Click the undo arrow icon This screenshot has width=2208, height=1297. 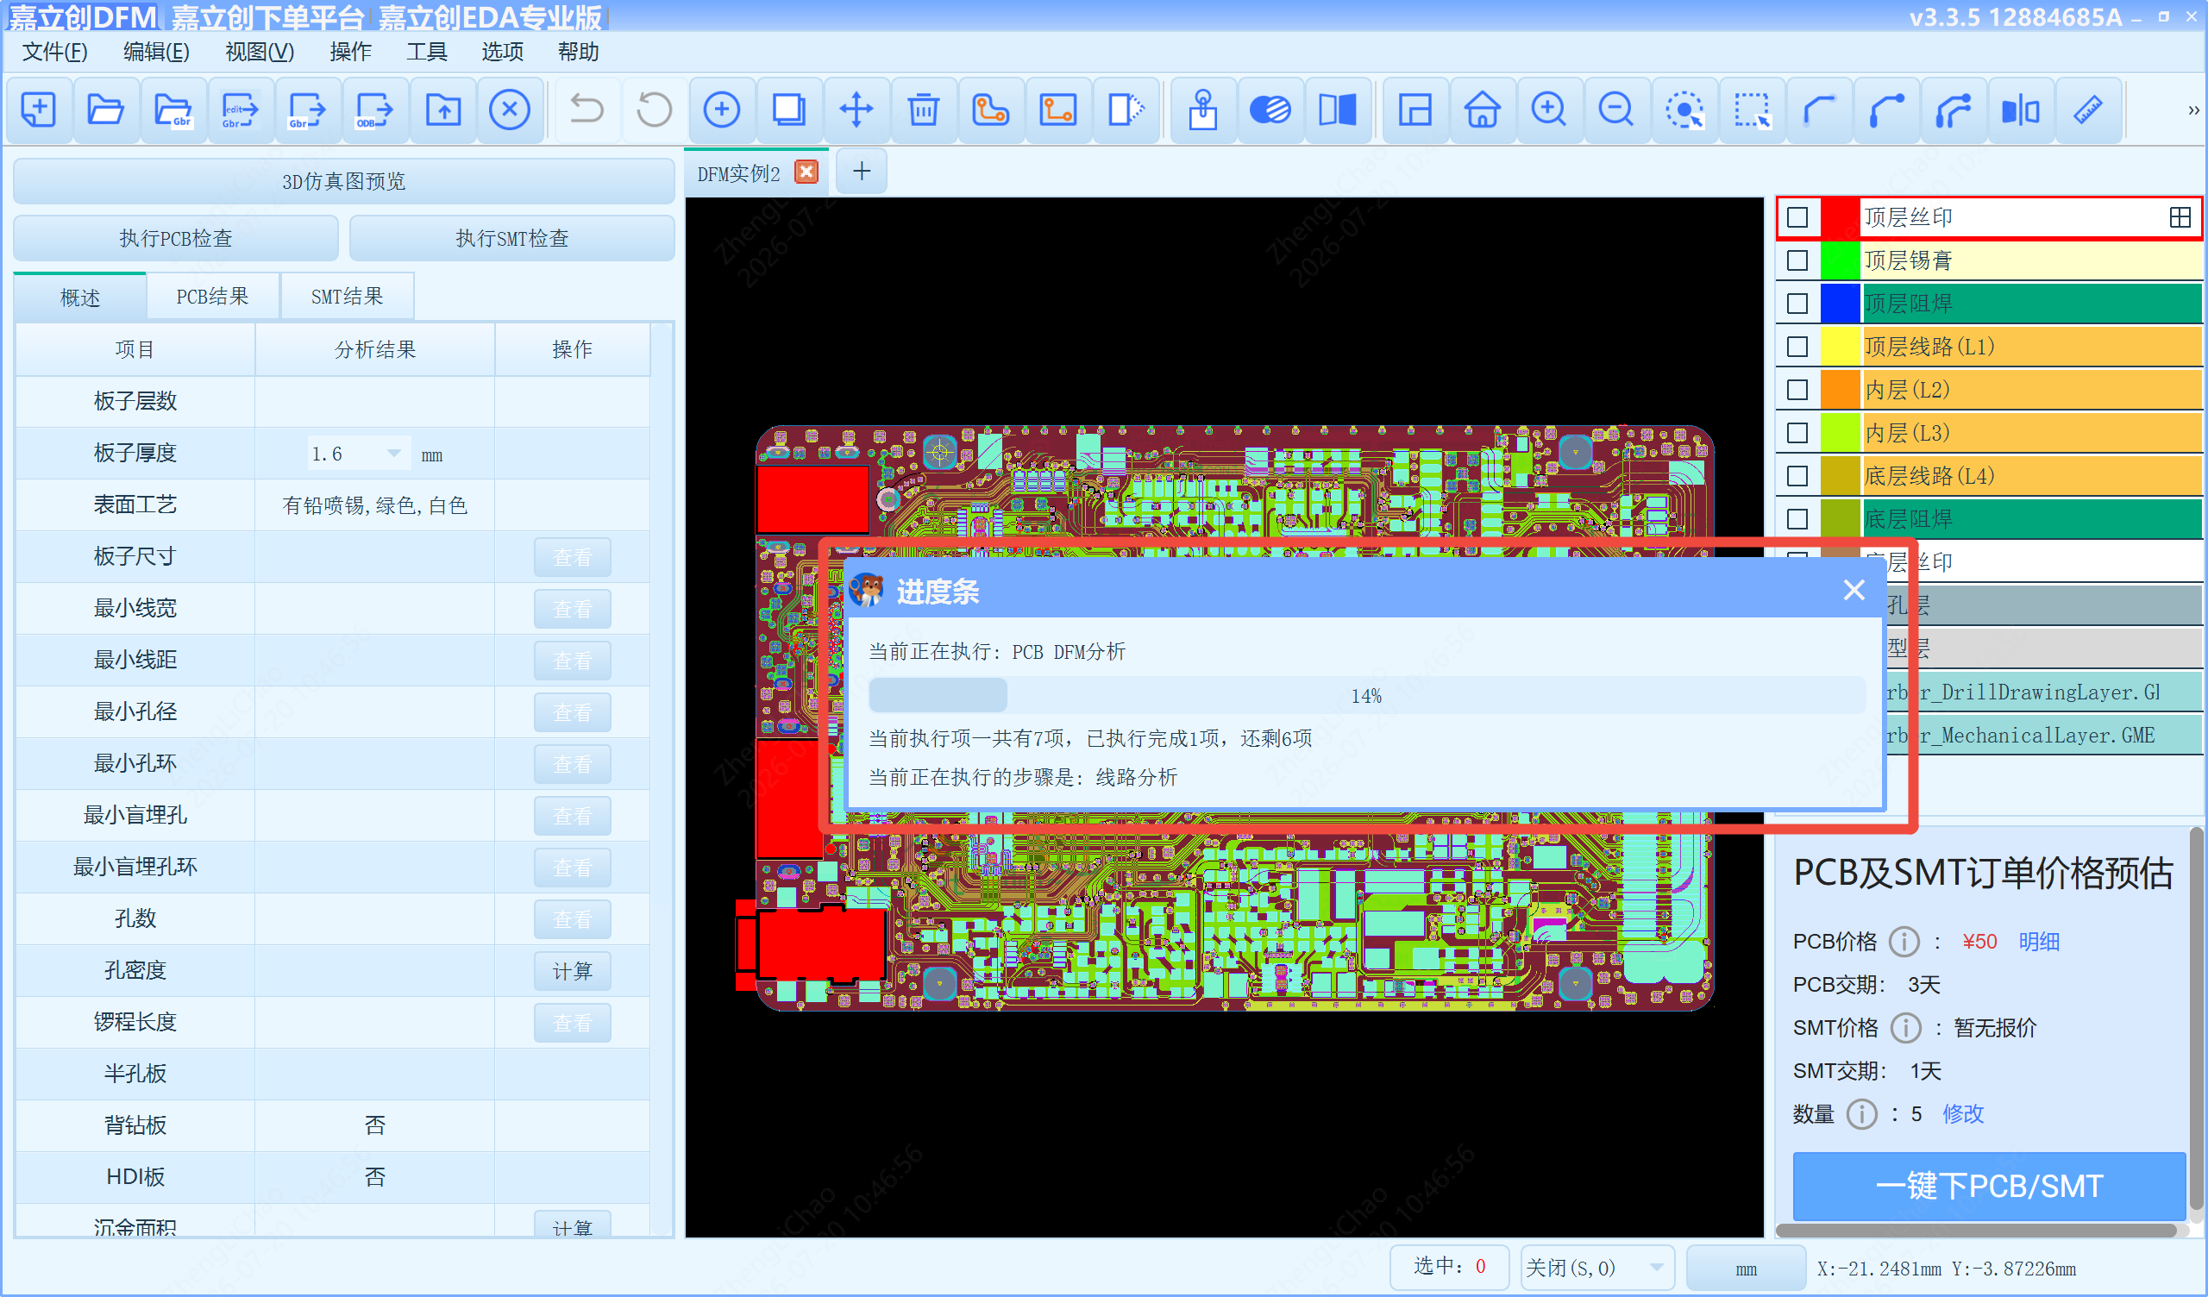click(x=586, y=110)
